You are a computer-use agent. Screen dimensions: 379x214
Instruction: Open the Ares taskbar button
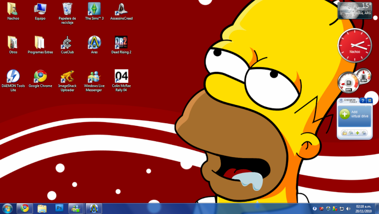coord(94,208)
